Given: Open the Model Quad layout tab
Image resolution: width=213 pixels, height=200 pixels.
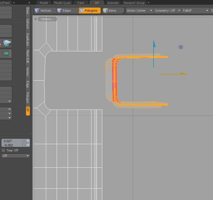Looking at the screenshot, I should pos(62,3).
